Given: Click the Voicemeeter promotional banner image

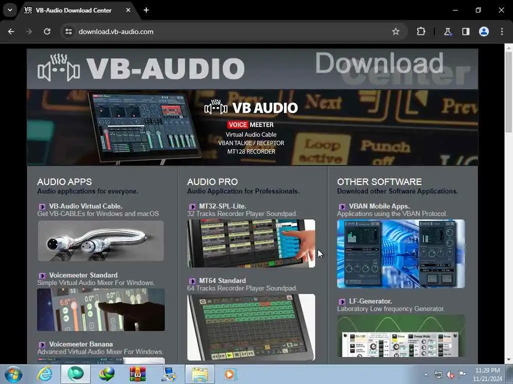Looking at the screenshot, I should tap(252, 127).
